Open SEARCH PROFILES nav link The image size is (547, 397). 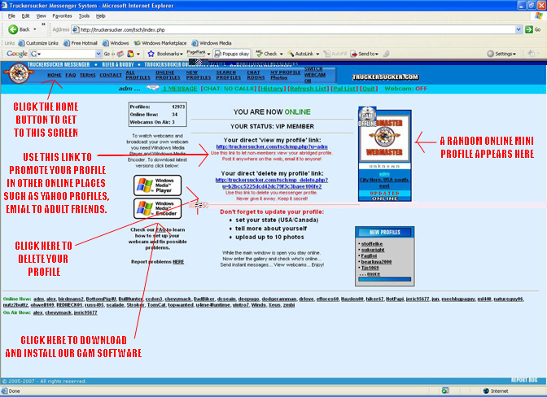click(x=229, y=75)
